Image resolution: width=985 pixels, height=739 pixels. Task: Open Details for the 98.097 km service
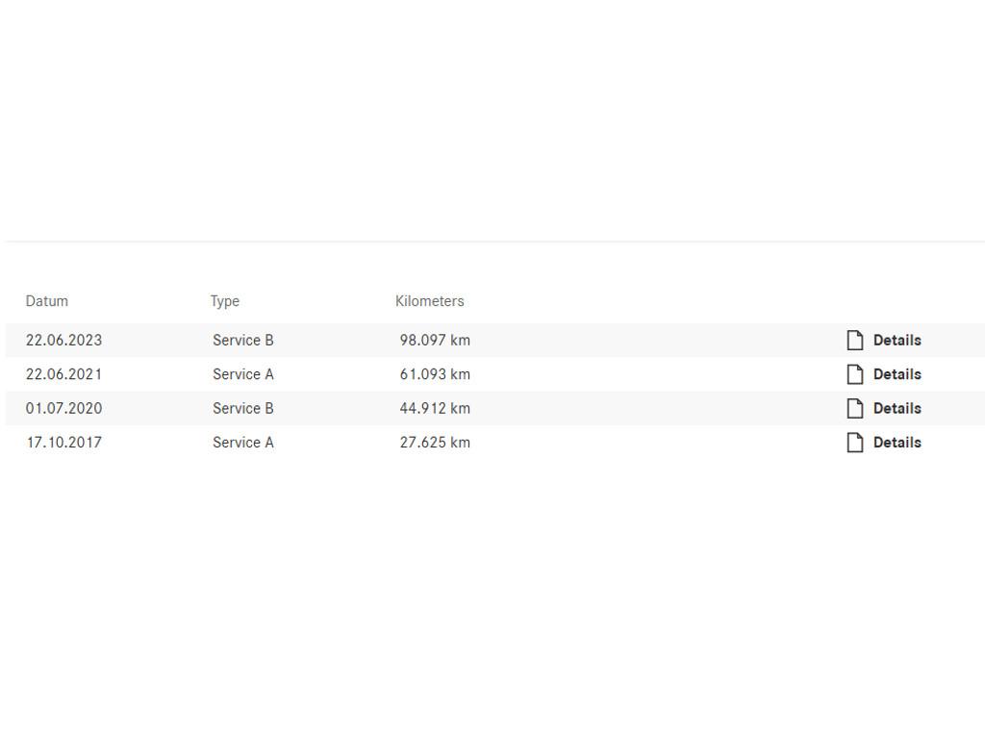897,340
